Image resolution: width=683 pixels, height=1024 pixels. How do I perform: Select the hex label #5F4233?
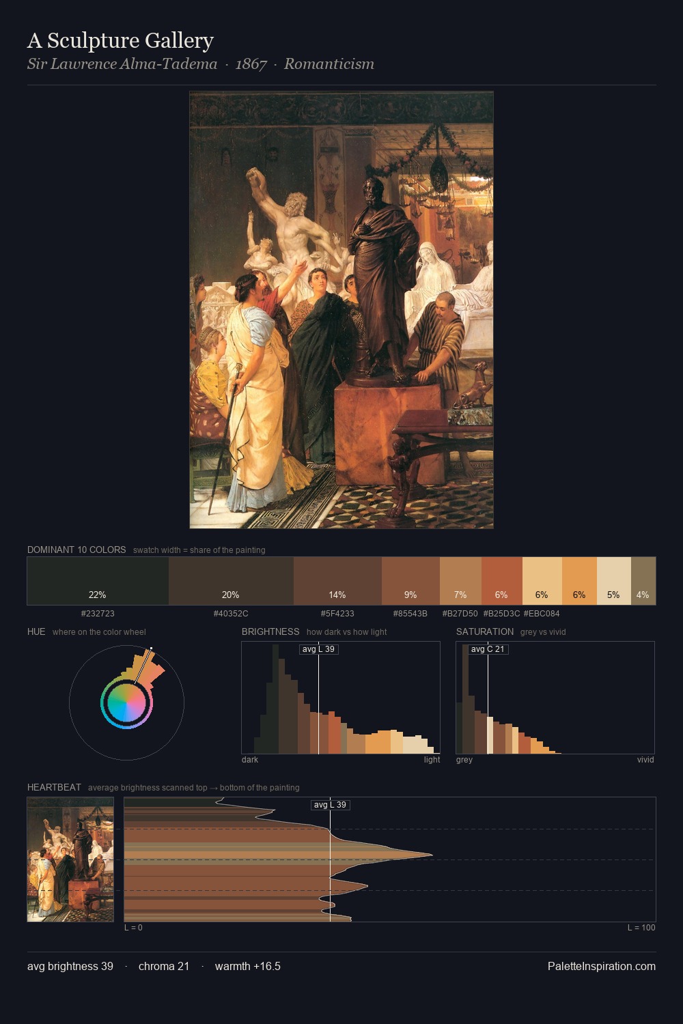point(337,614)
